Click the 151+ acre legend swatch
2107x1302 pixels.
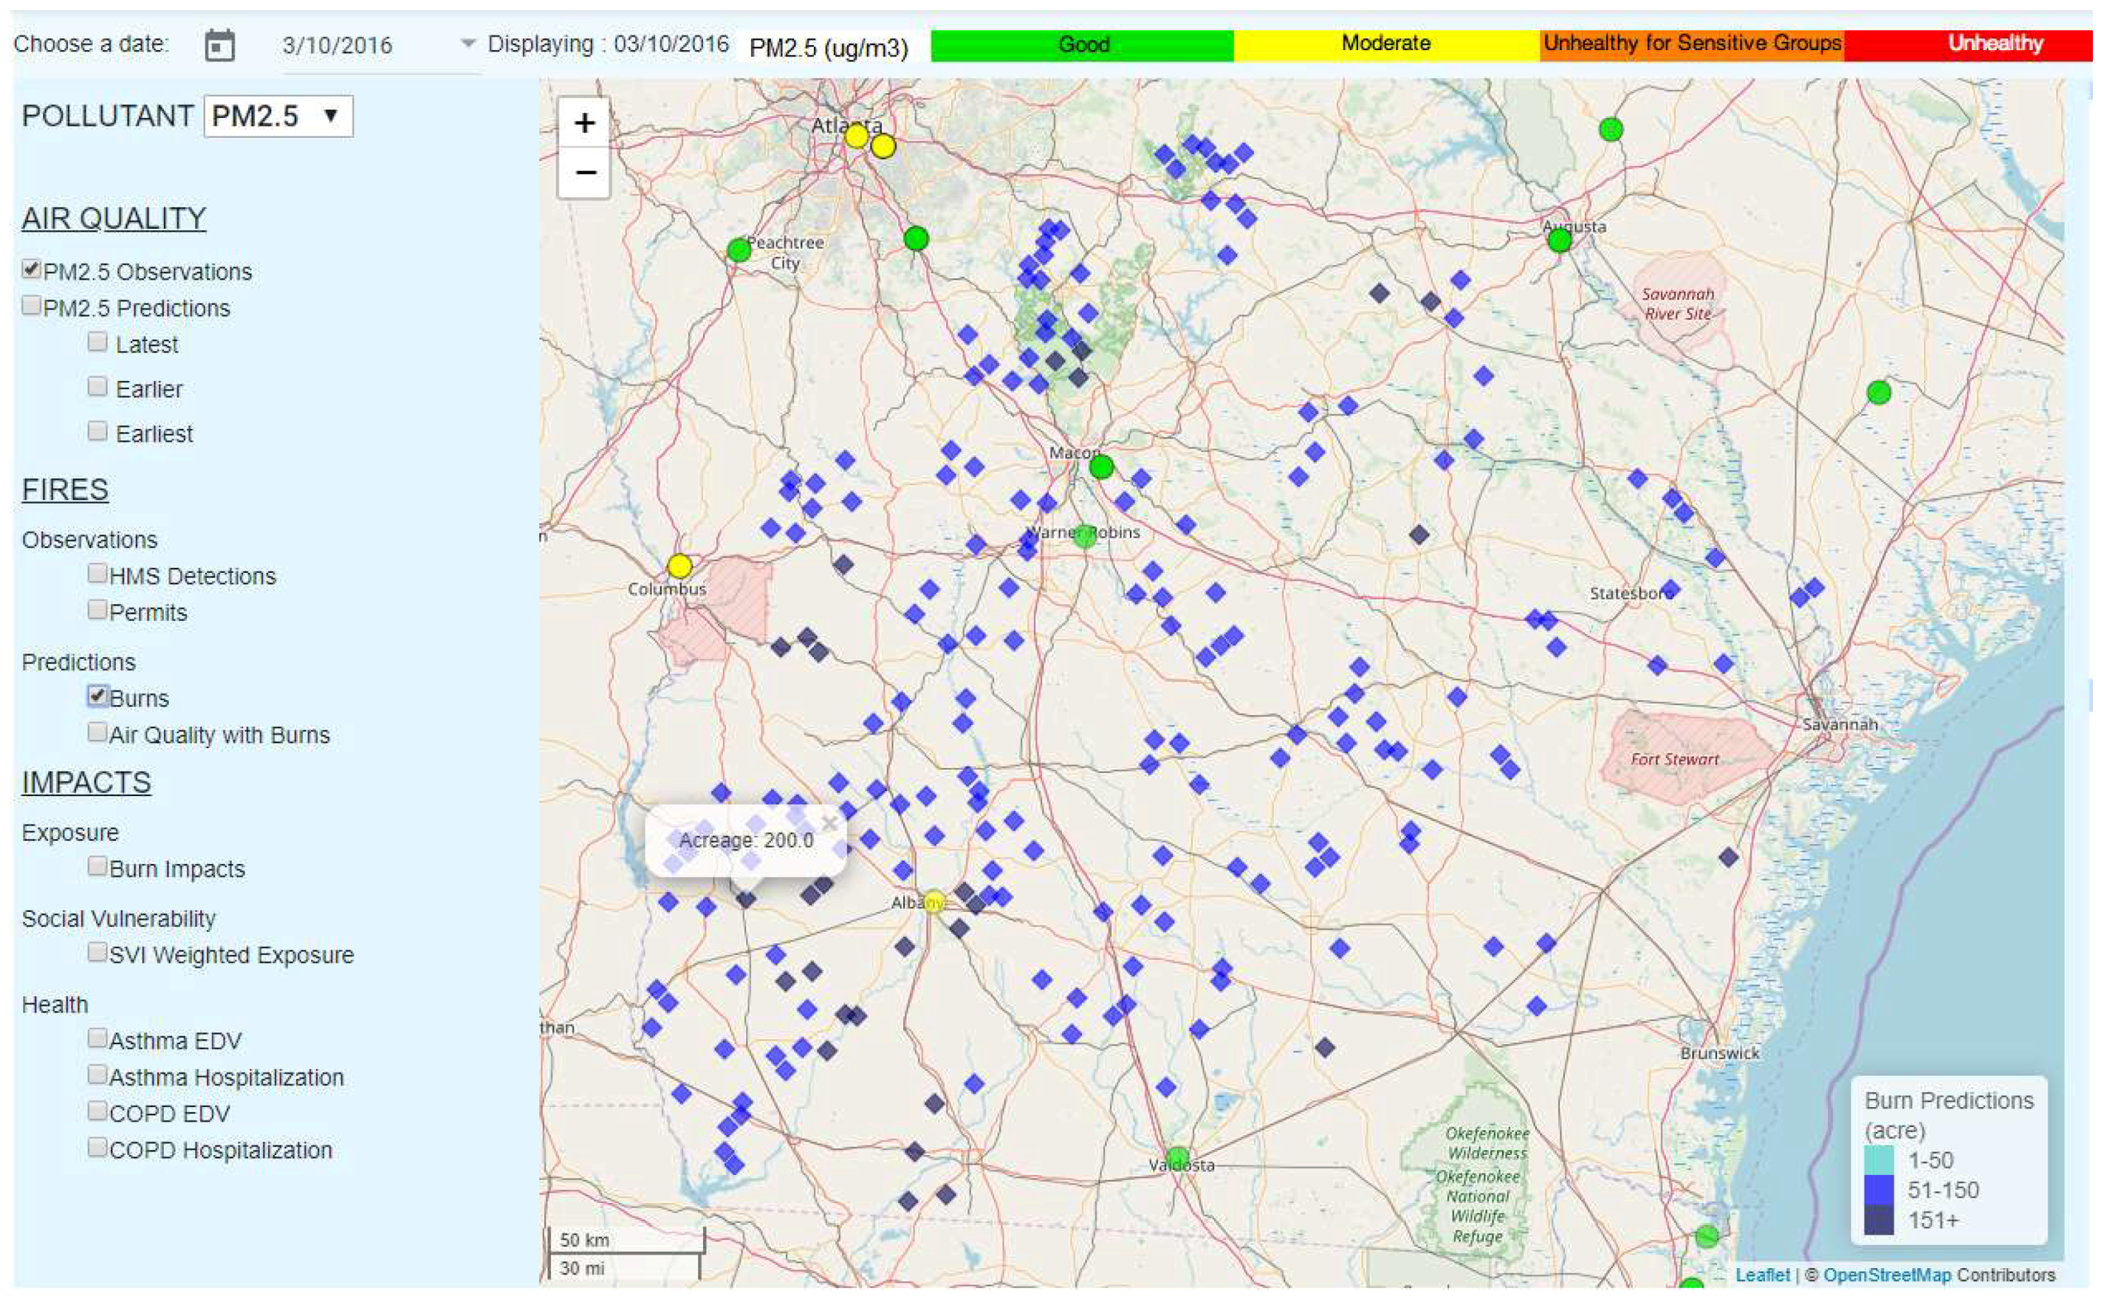coord(1879,1220)
